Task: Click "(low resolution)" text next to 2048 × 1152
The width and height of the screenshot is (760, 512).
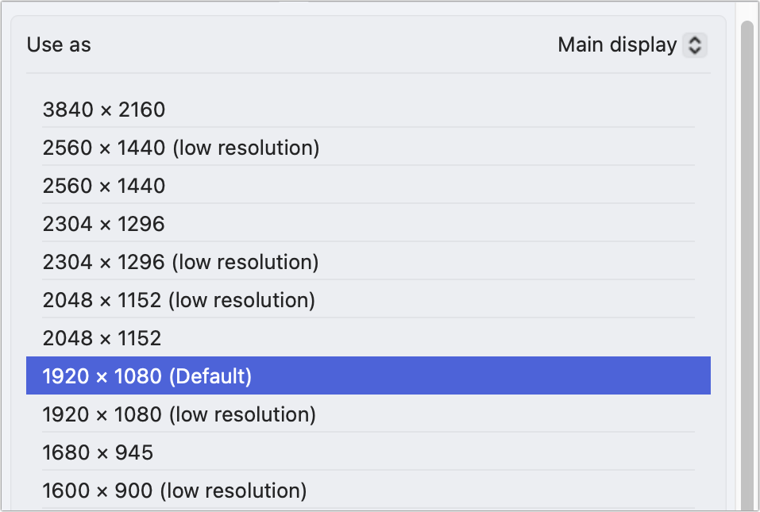Action: click(242, 300)
